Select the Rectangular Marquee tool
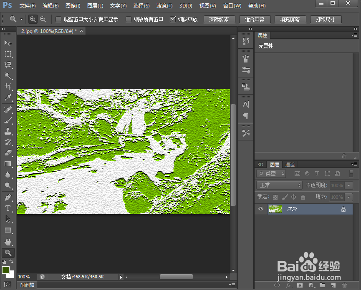This screenshot has height=290, width=361. coord(8,54)
